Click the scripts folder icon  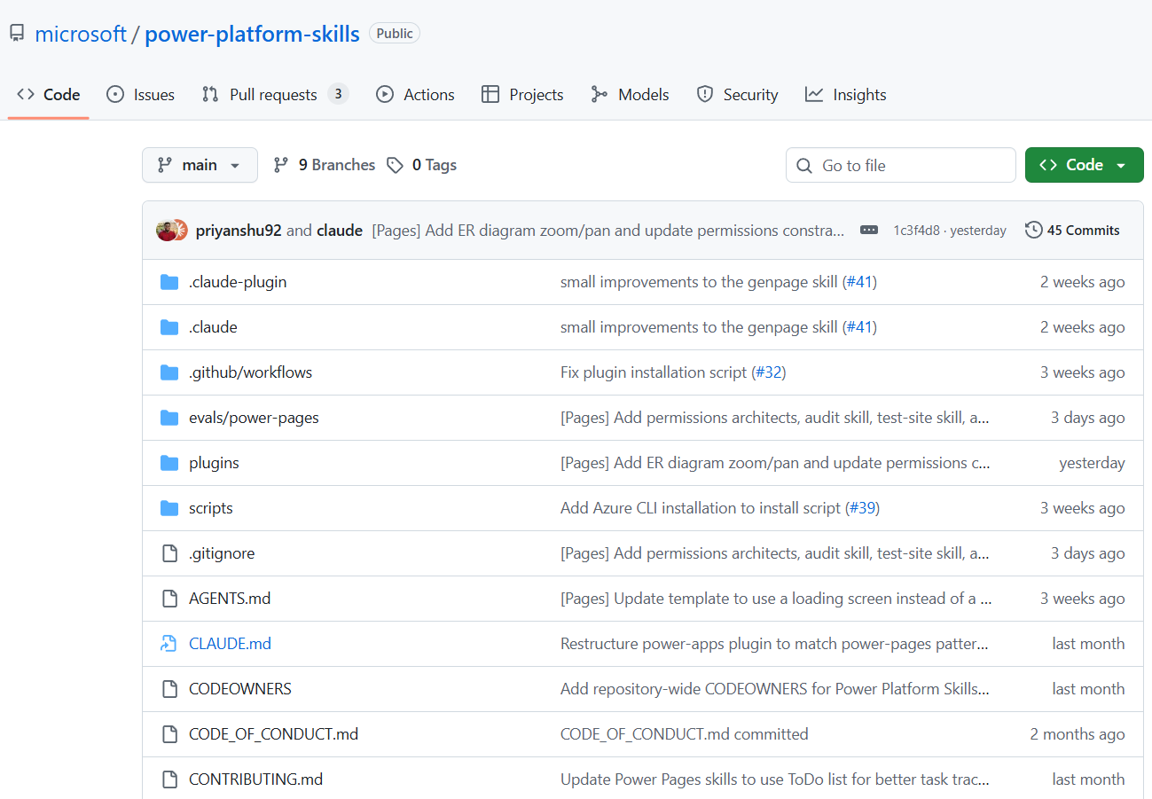click(x=169, y=508)
